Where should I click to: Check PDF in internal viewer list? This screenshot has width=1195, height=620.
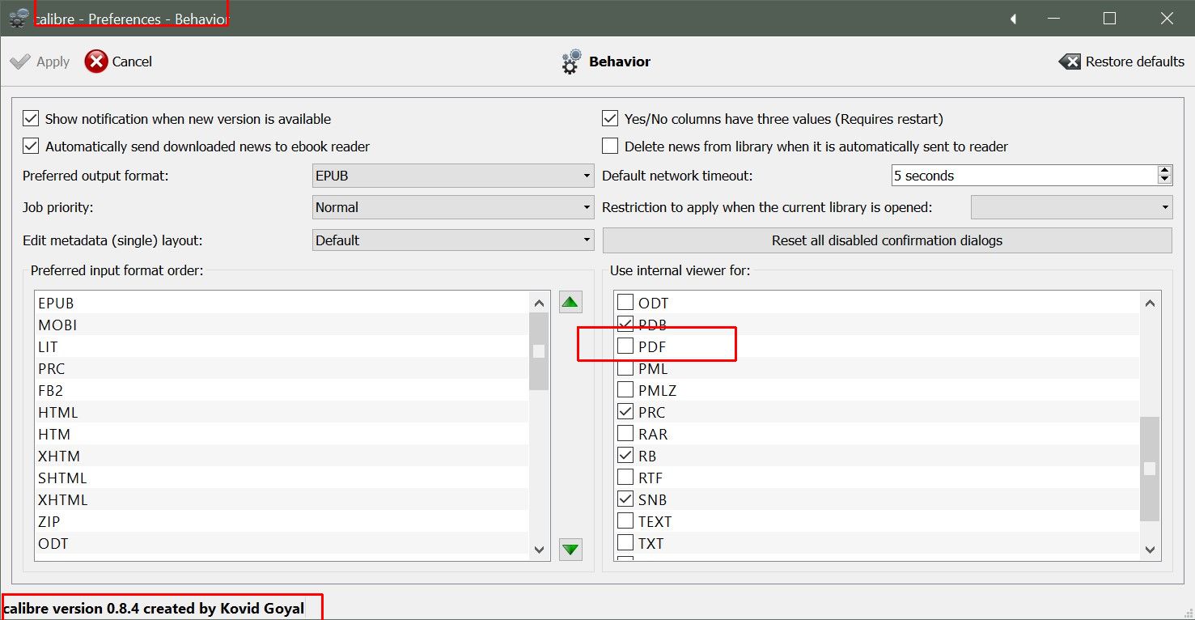point(625,346)
